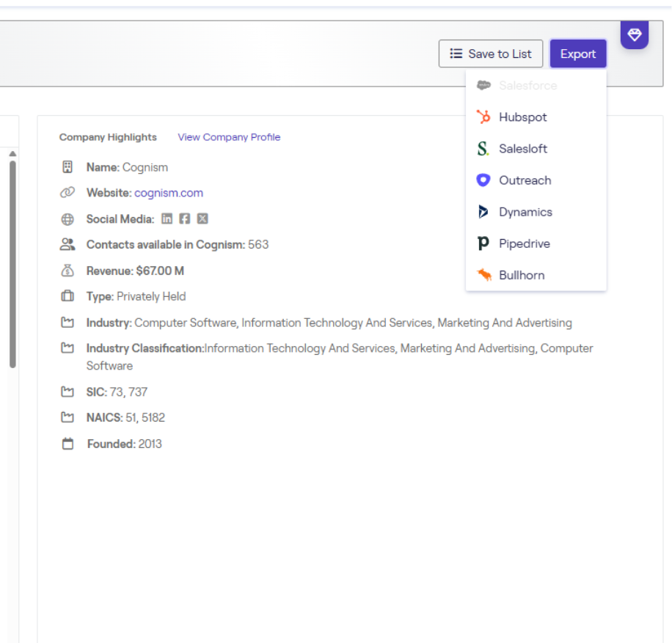Click the Outreach logo icon
672x643 pixels.
tap(483, 180)
